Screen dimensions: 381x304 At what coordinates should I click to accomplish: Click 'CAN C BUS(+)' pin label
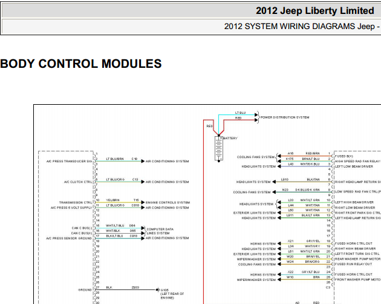click(82, 233)
